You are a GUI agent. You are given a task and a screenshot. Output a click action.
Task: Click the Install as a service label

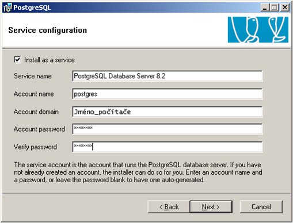coord(50,60)
